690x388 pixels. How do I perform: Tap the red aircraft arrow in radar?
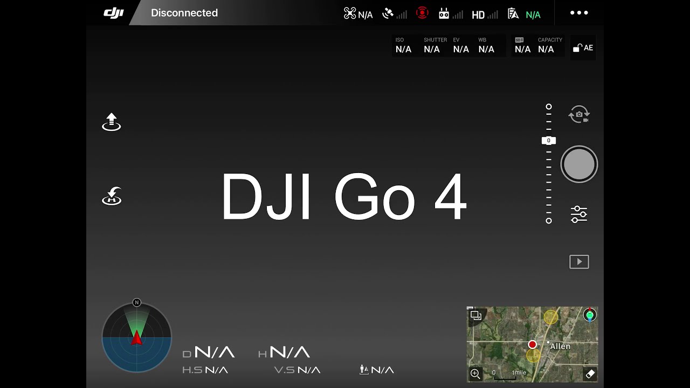tap(137, 338)
